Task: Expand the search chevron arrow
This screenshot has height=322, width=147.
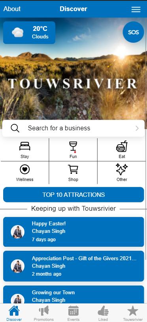Action: point(137,128)
